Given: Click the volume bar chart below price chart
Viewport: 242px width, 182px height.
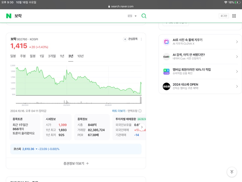Looking at the screenshot, I should click(79, 100).
